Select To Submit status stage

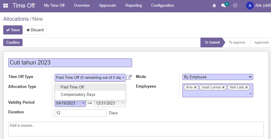point(212,42)
